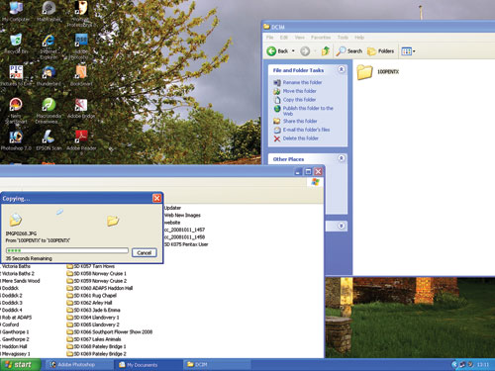Select the SD K075 Pentax User item

186,244
